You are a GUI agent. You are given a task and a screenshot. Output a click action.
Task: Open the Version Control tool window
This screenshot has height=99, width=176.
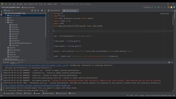9,93
